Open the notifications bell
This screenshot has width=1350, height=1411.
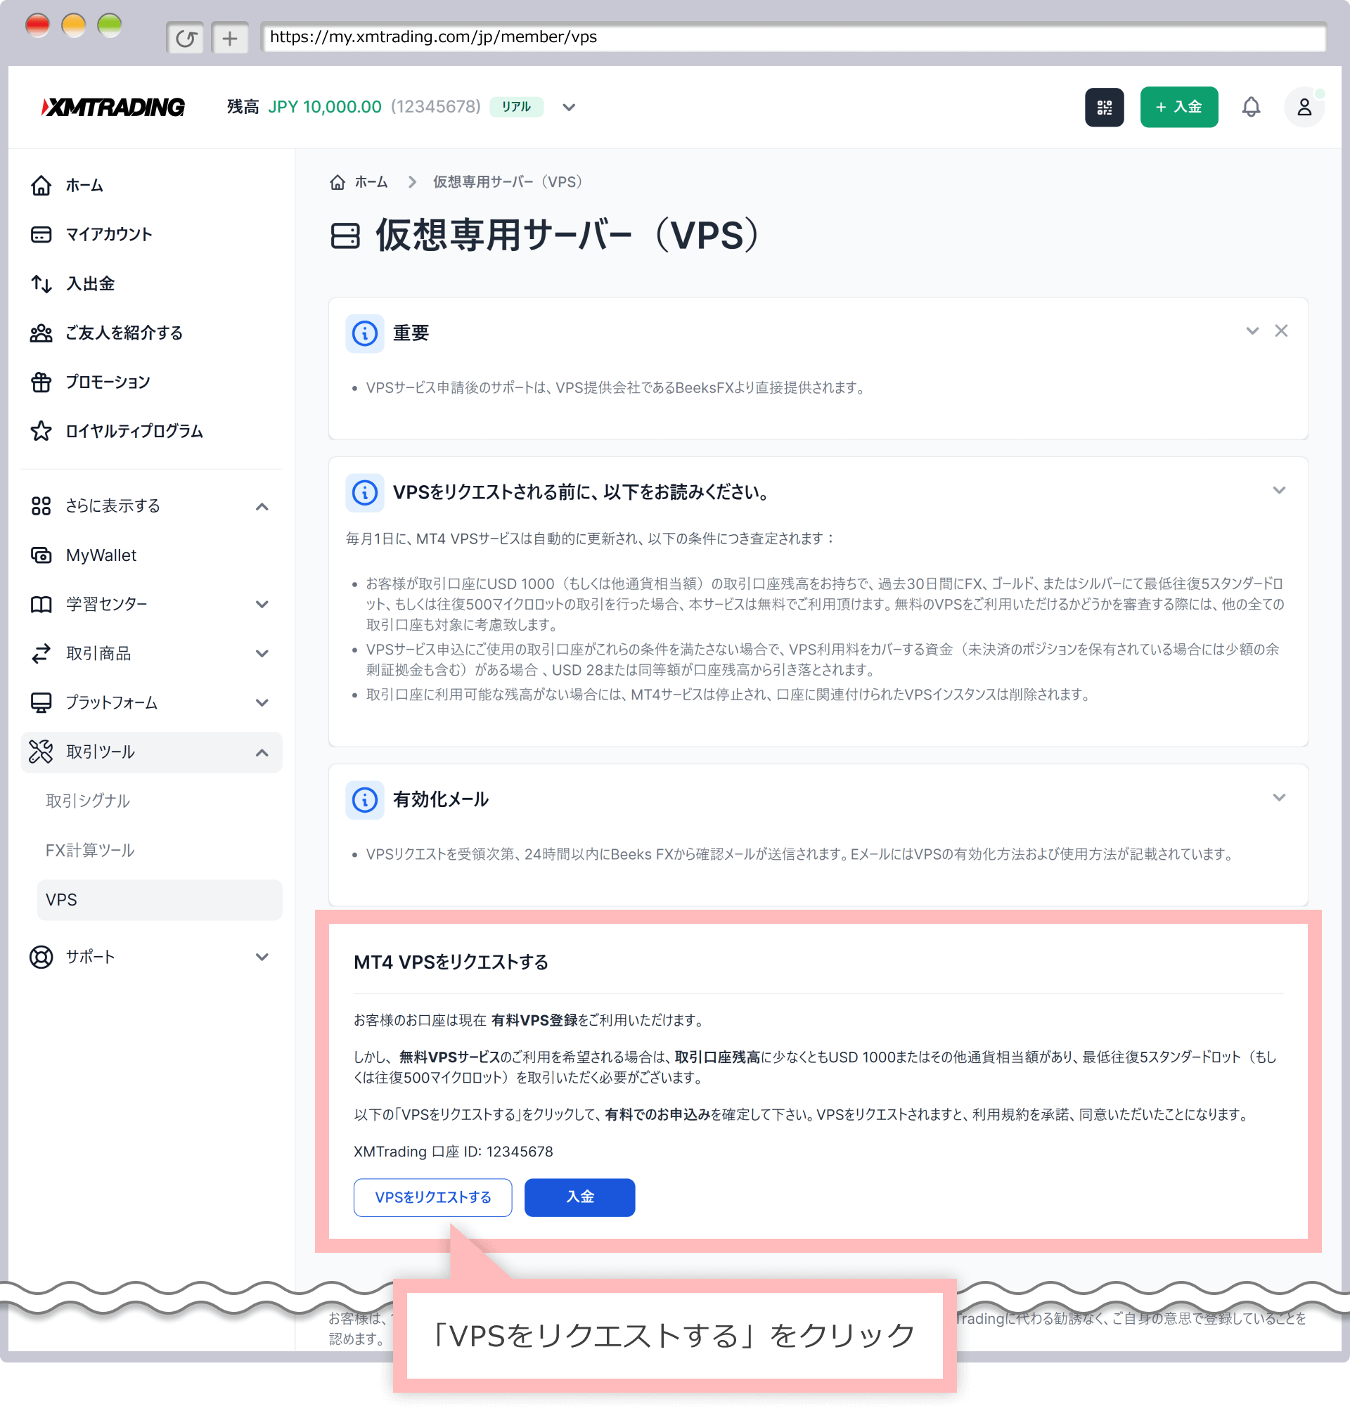click(x=1251, y=107)
